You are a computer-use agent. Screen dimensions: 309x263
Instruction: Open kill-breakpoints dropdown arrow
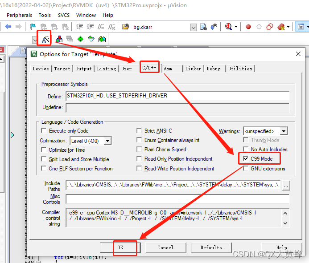288,27
